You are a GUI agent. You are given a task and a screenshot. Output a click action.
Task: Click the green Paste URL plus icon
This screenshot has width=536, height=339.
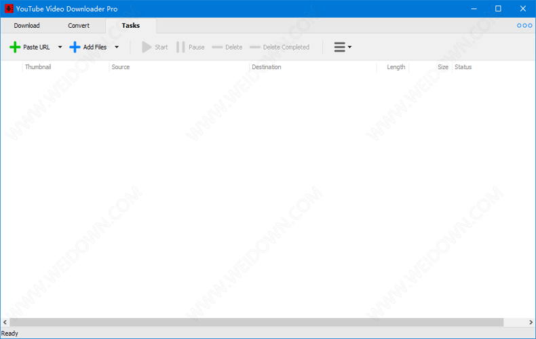tap(15, 47)
